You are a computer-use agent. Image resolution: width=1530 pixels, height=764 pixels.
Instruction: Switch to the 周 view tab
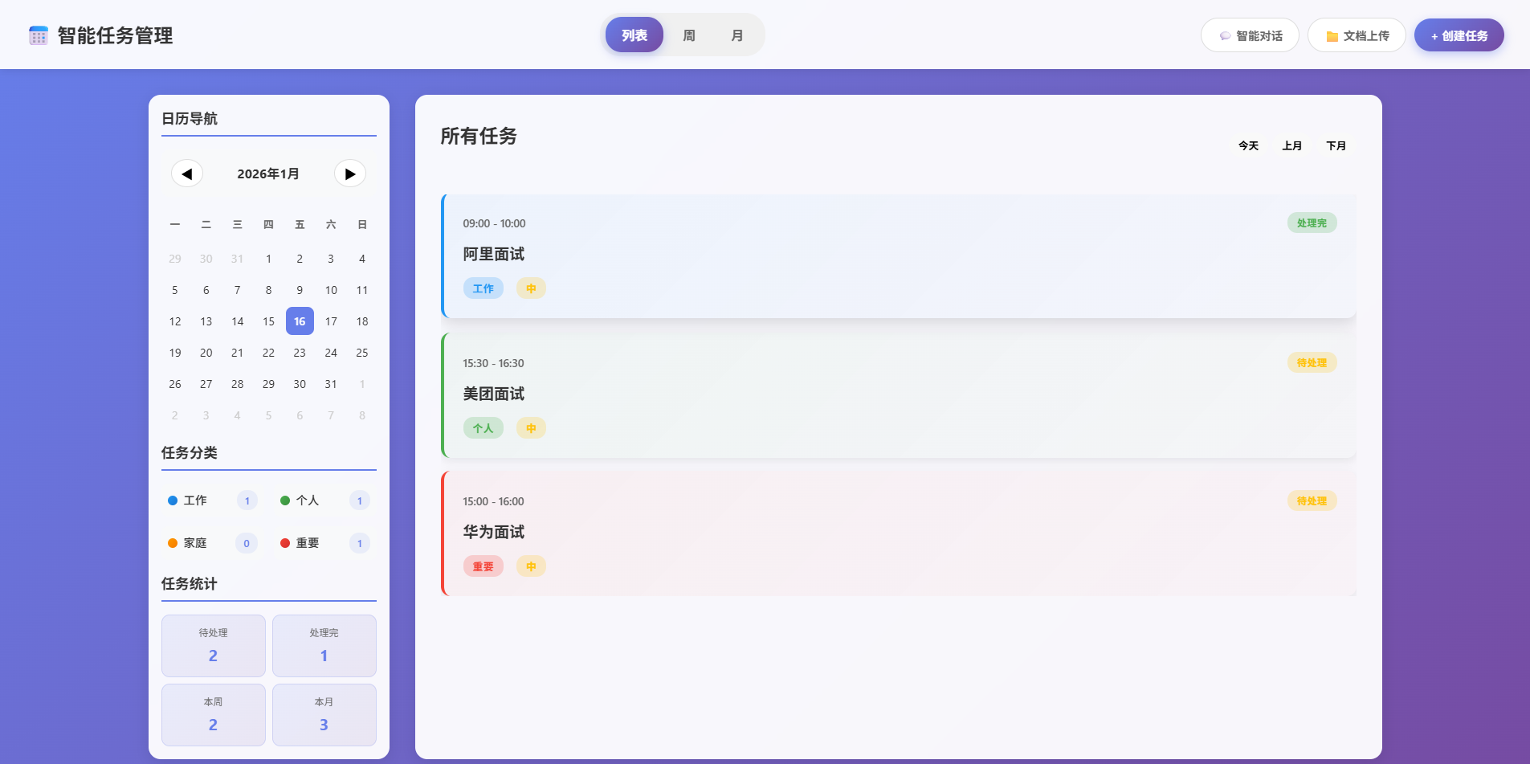pos(689,35)
